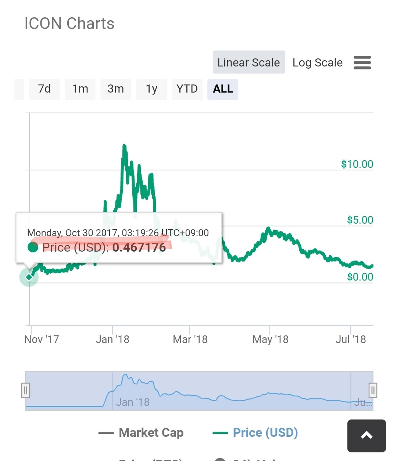The height and width of the screenshot is (461, 397).
Task: Select the 7d time range
Action: [44, 89]
